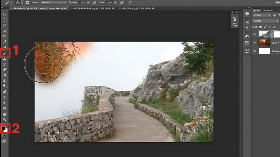
Task: Switch to the Channels tab
Action: [268, 10]
